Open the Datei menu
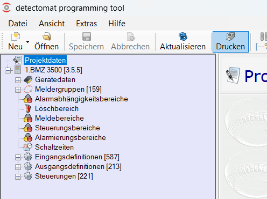Image resolution: width=267 pixels, height=199 pixels. pos(18,24)
